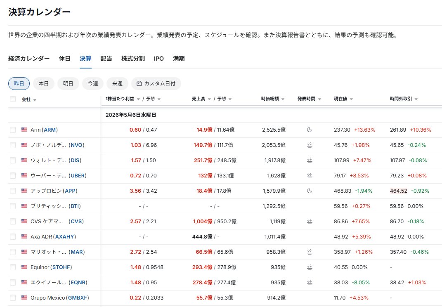Image resolution: width=442 pixels, height=307 pixels.
Task: Click the flag icon beside MAR
Action: tap(24, 252)
